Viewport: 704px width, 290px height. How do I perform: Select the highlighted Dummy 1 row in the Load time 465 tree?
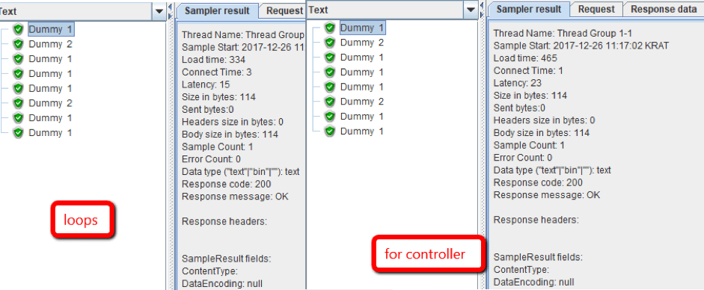(x=363, y=28)
